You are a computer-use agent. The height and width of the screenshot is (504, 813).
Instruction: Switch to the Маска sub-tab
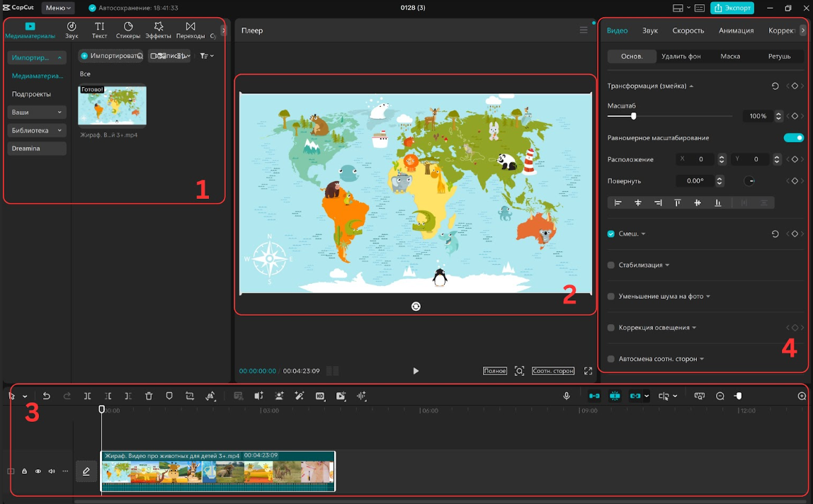pos(730,56)
